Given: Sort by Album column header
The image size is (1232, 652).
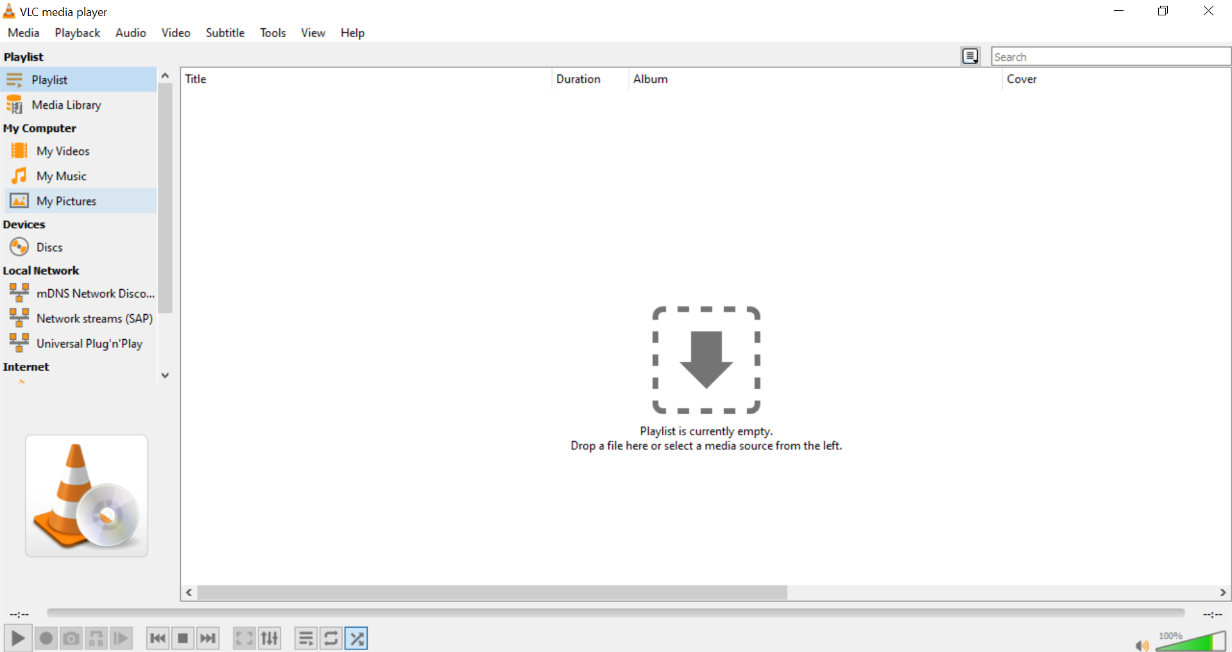Looking at the screenshot, I should [815, 79].
